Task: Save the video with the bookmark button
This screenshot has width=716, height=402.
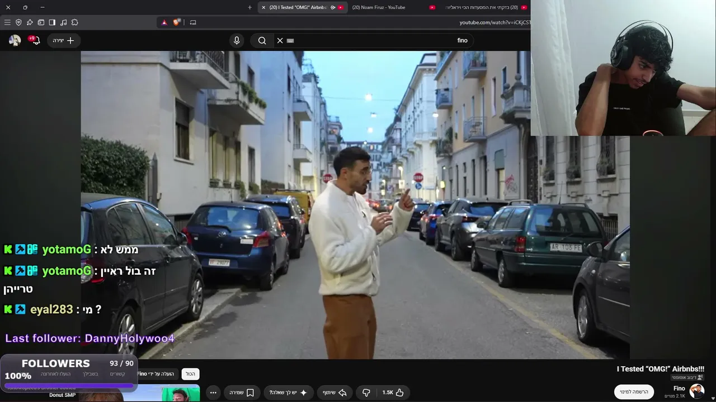Action: [x=242, y=393]
